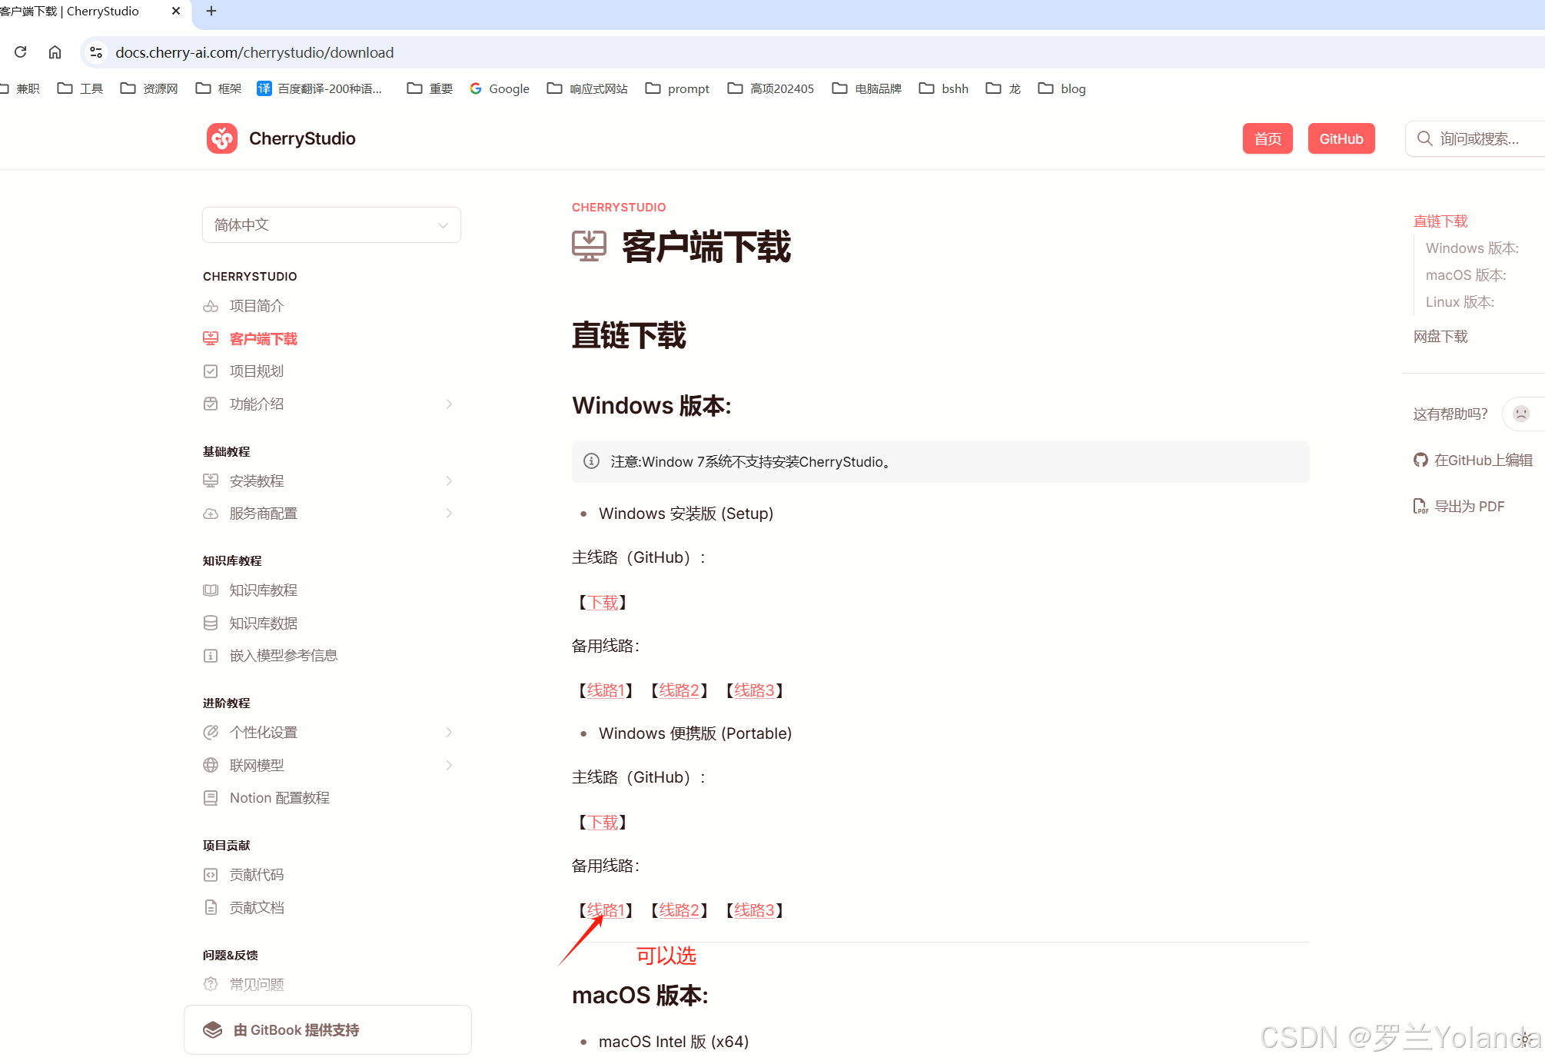Click 导出为 PDF link
This screenshot has width=1545, height=1064.
1468,506
